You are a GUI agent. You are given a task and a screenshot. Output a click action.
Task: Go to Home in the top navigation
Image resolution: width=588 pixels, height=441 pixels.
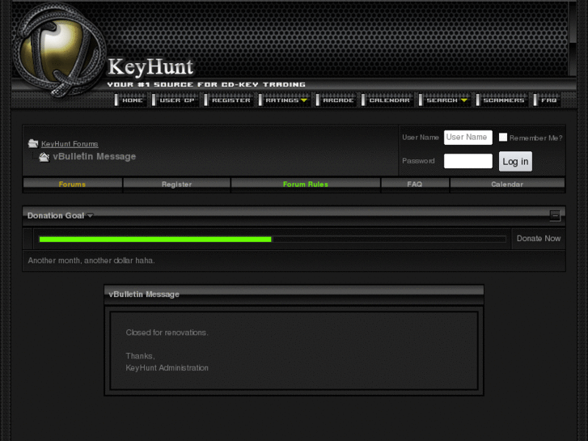click(x=129, y=100)
